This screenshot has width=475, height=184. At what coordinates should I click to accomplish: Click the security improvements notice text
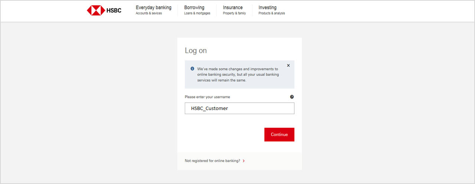pyautogui.click(x=238, y=74)
